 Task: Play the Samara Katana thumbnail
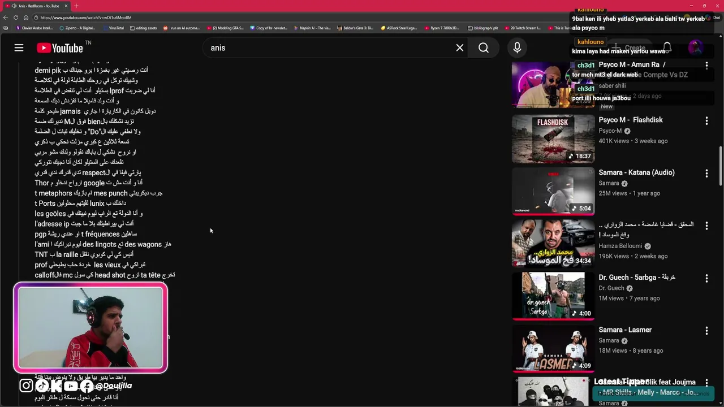point(553,191)
